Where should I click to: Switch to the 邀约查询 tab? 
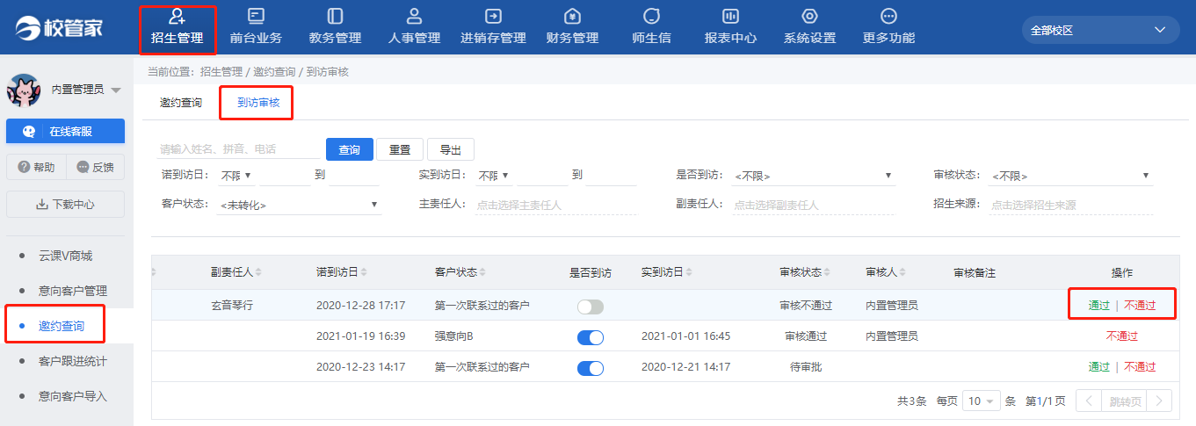tap(181, 103)
